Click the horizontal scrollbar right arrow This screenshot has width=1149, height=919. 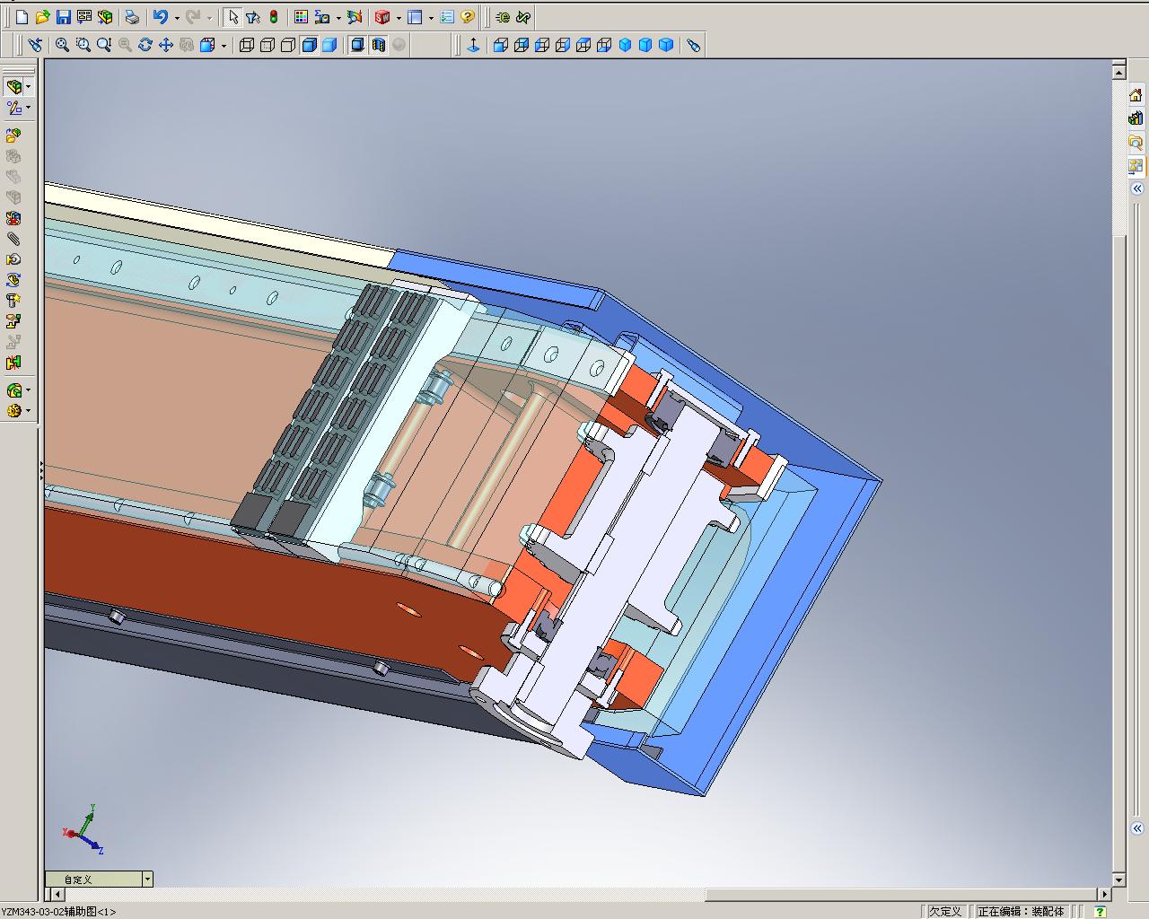1105,894
